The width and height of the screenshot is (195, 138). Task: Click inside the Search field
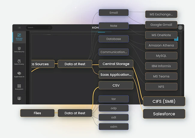[39, 28]
